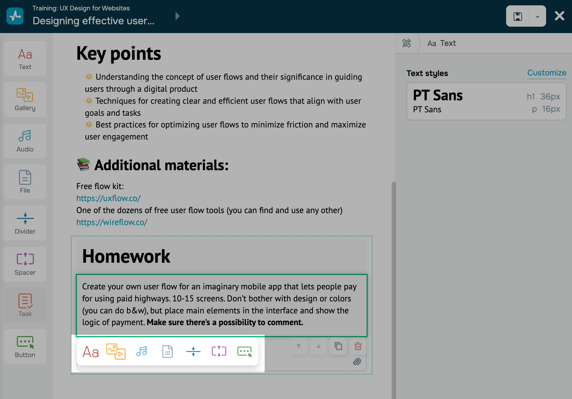572x399 pixels.
Task: Select the Task block in sidebar
Action: click(x=25, y=305)
